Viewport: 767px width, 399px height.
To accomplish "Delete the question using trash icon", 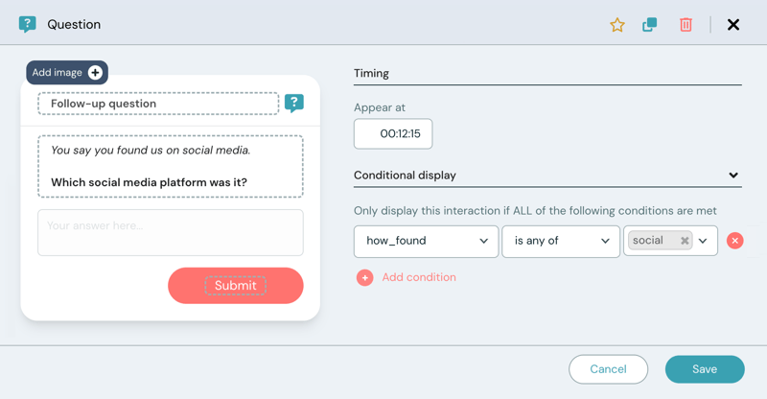I will pyautogui.click(x=686, y=25).
